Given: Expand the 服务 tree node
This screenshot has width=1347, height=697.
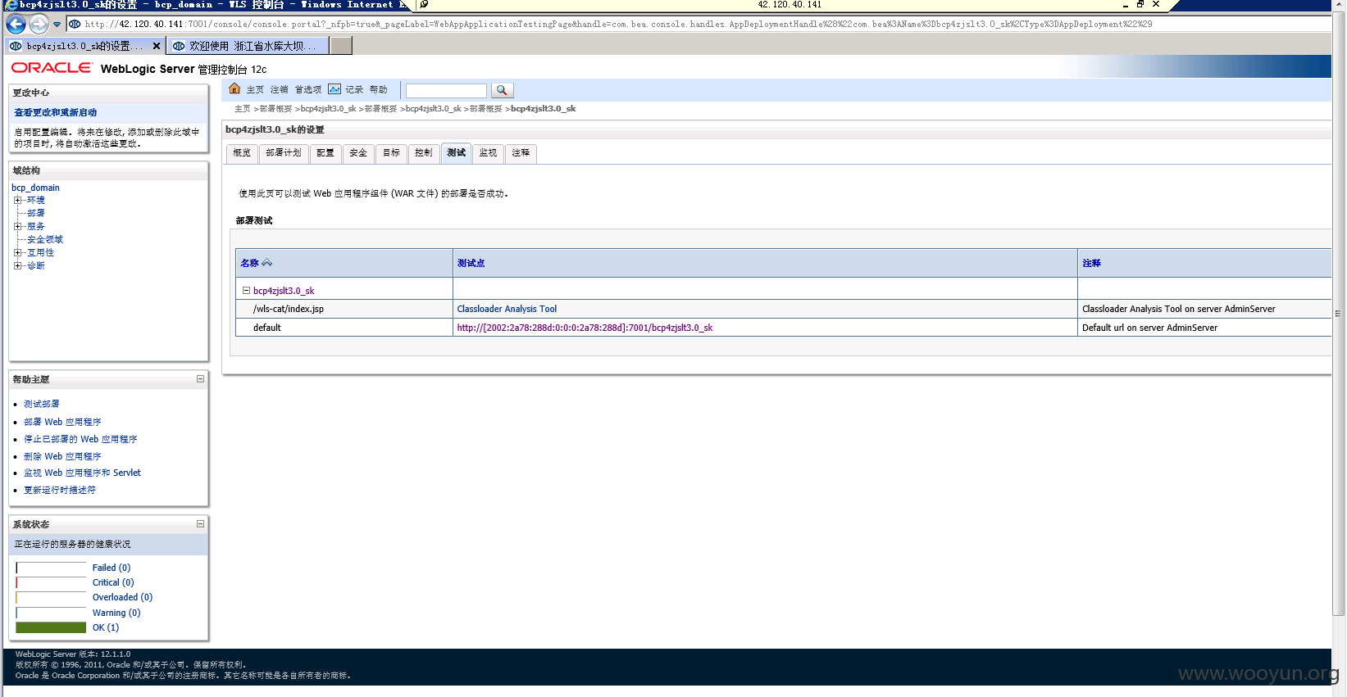Looking at the screenshot, I should coord(17,226).
